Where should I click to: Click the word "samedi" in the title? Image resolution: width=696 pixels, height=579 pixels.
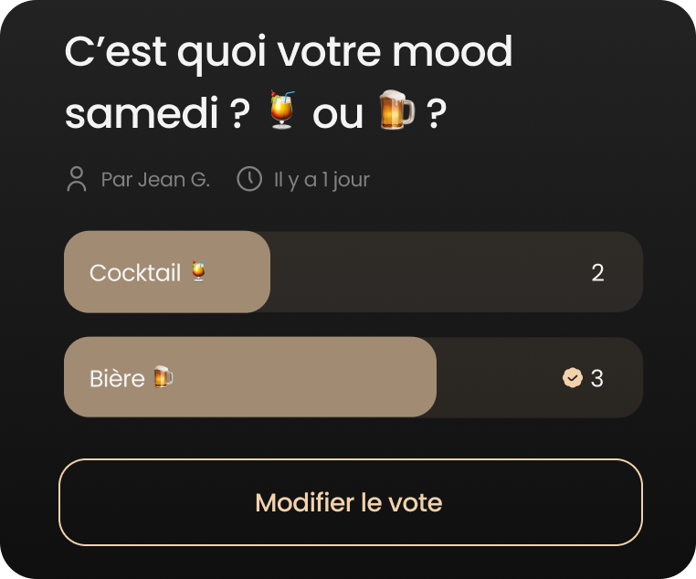click(x=143, y=114)
